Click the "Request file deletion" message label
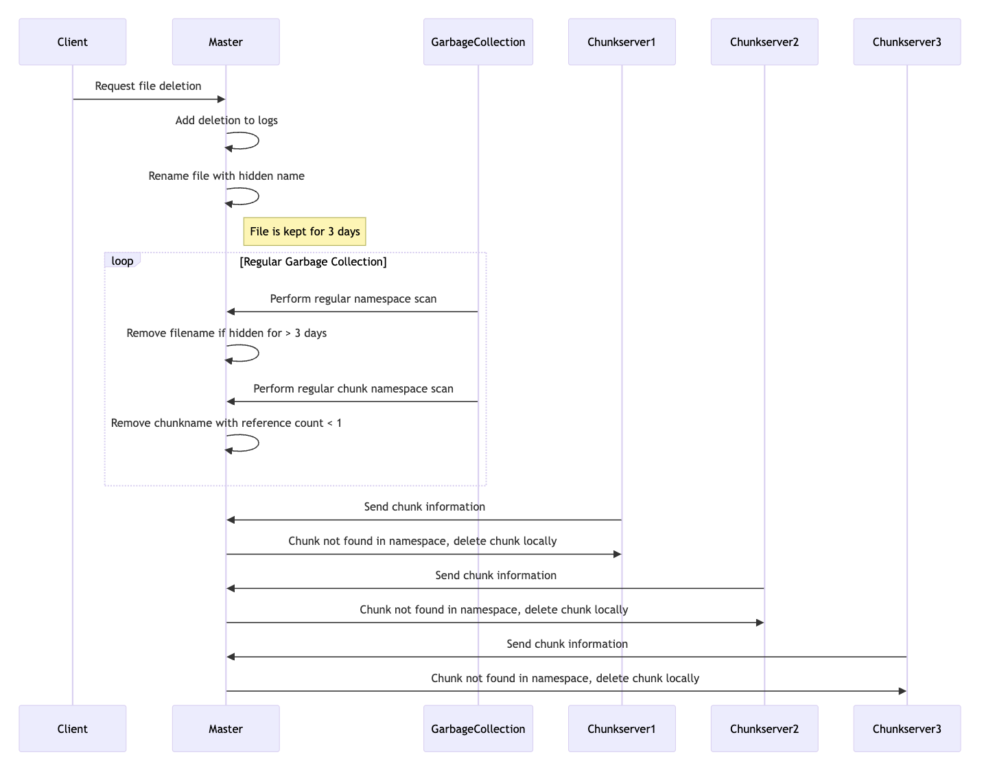984x770 pixels. click(x=148, y=86)
